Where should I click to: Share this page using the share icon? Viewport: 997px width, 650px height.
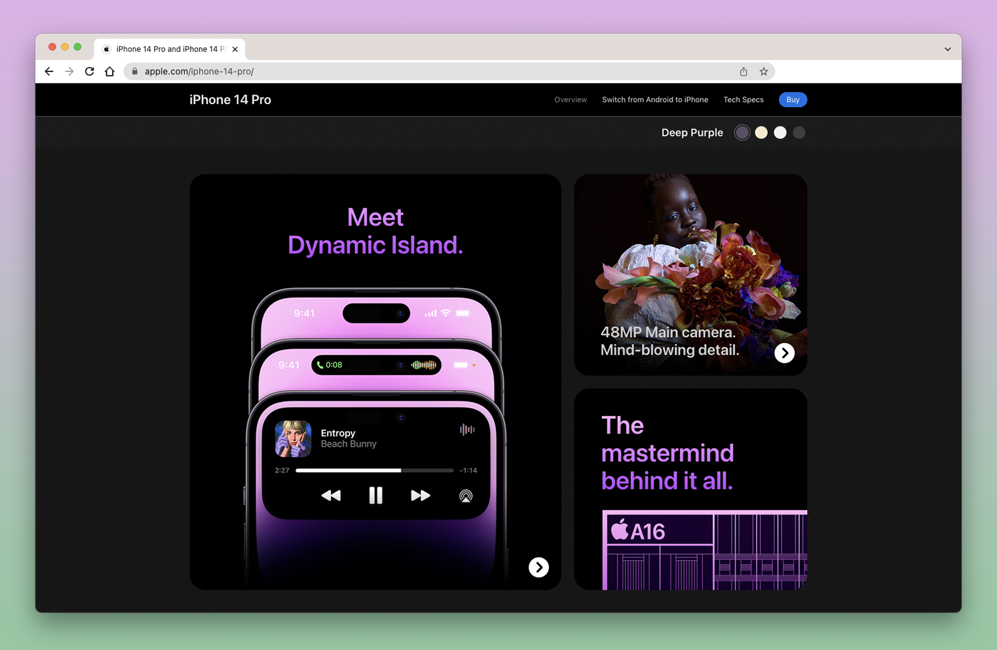pos(743,71)
